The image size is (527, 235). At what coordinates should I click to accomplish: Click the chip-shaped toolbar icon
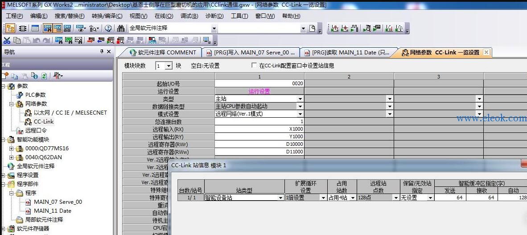tap(23, 28)
